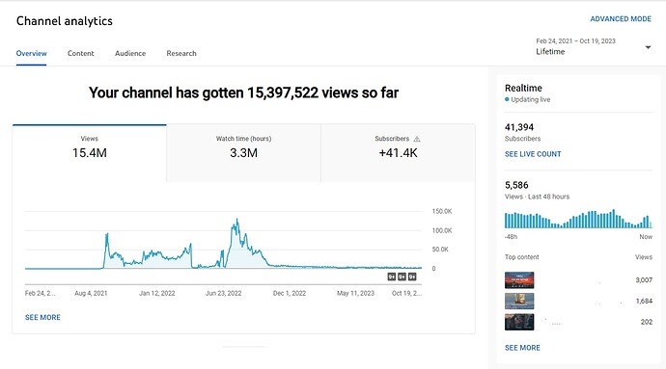Click the 'Aug 4, 2021' axis label
666x369 pixels.
[x=91, y=293]
